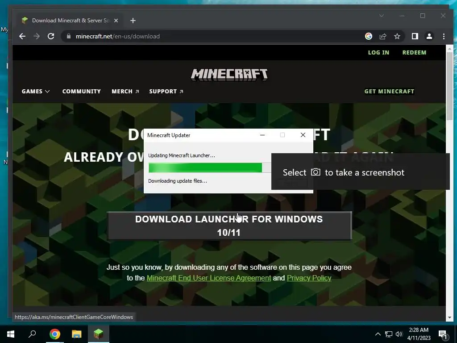This screenshot has width=457, height=343.
Task: Click the scrollbar down arrow
Action: pos(449,318)
